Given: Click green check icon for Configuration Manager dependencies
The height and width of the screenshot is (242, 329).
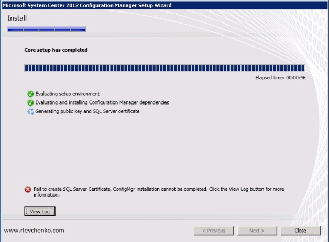Looking at the screenshot, I should pos(30,102).
